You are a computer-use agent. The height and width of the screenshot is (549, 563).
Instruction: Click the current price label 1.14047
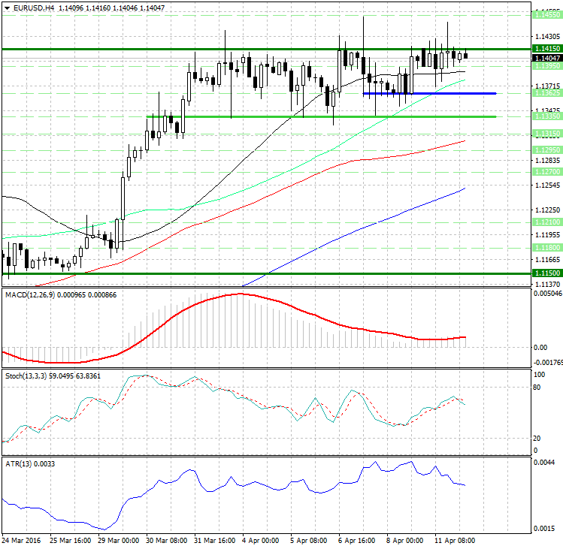click(547, 58)
